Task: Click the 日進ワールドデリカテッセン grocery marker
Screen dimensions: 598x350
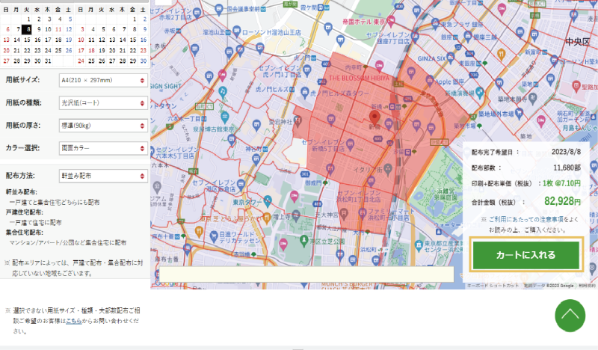Action: tap(214, 237)
